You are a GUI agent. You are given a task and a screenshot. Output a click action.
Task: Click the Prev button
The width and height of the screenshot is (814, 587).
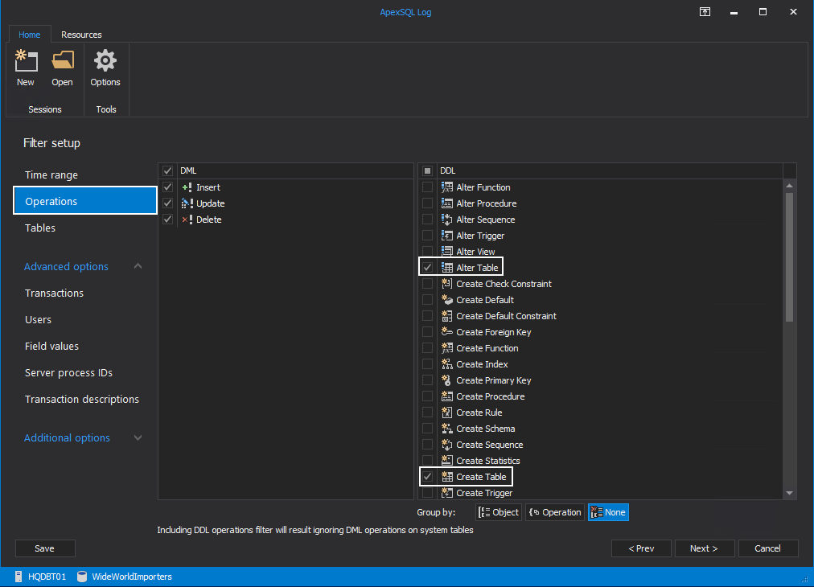pos(641,548)
